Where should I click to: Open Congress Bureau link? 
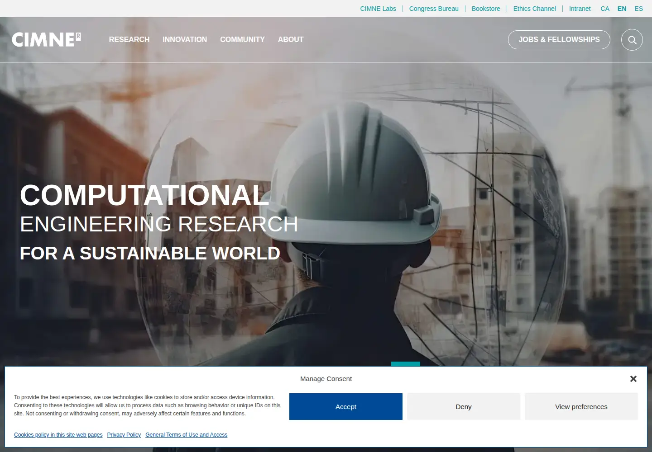(434, 9)
